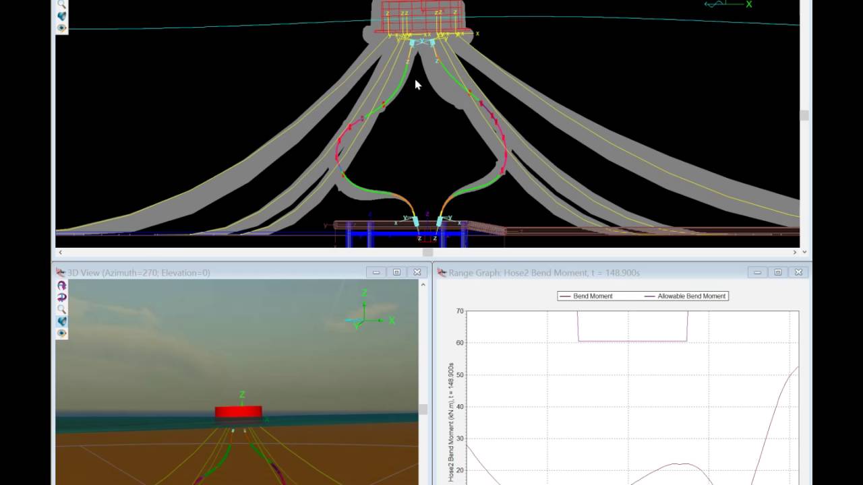Click the top view scroll right arrow

click(x=795, y=252)
